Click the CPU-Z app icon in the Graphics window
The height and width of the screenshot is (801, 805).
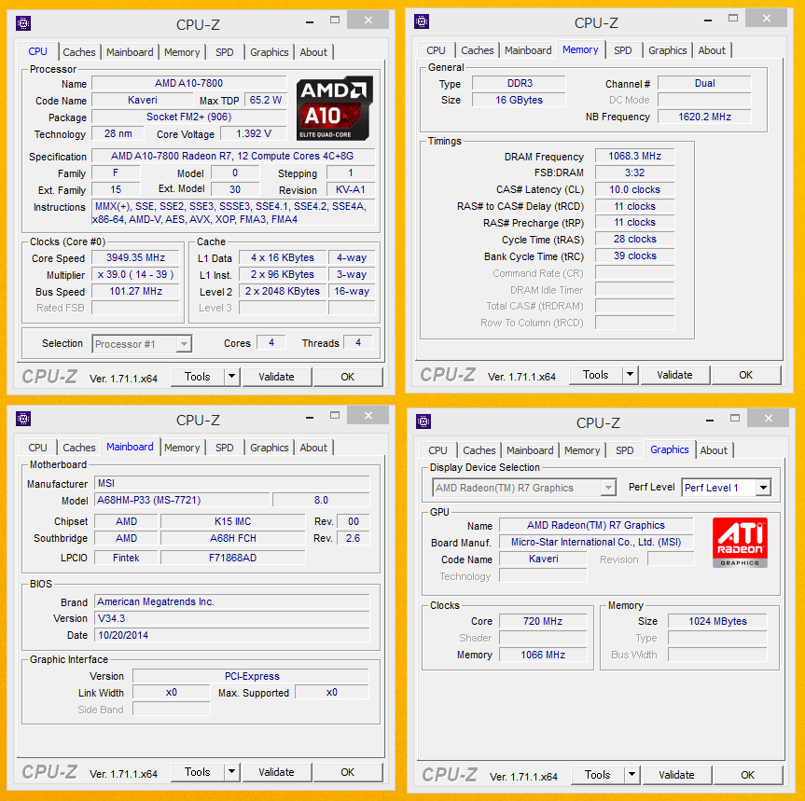click(x=424, y=421)
